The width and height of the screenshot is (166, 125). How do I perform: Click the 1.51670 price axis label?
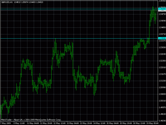162,74
